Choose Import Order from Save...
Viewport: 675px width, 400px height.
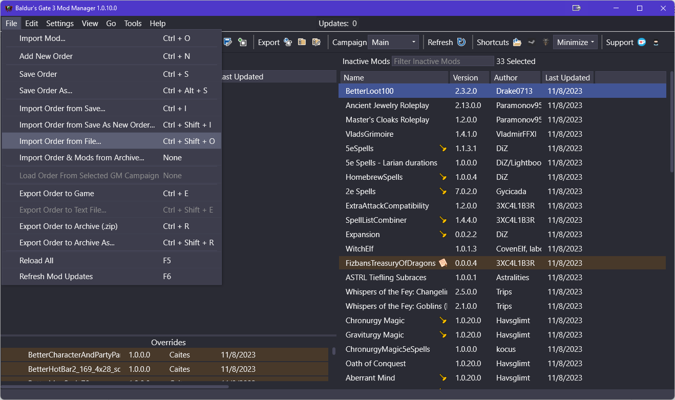click(x=112, y=109)
